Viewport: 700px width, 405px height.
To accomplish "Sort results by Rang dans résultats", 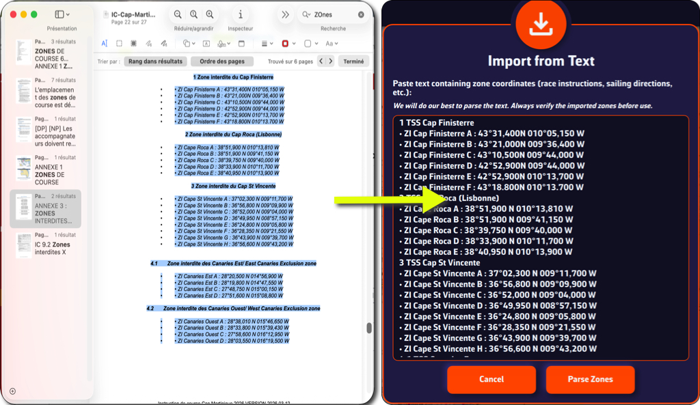I will click(x=154, y=61).
